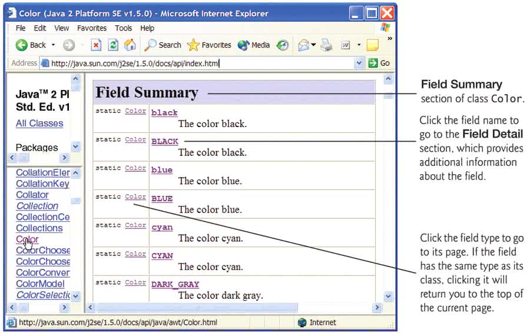The image size is (530, 333).
Task: Click the Mail envelope icon
Action: [304, 45]
